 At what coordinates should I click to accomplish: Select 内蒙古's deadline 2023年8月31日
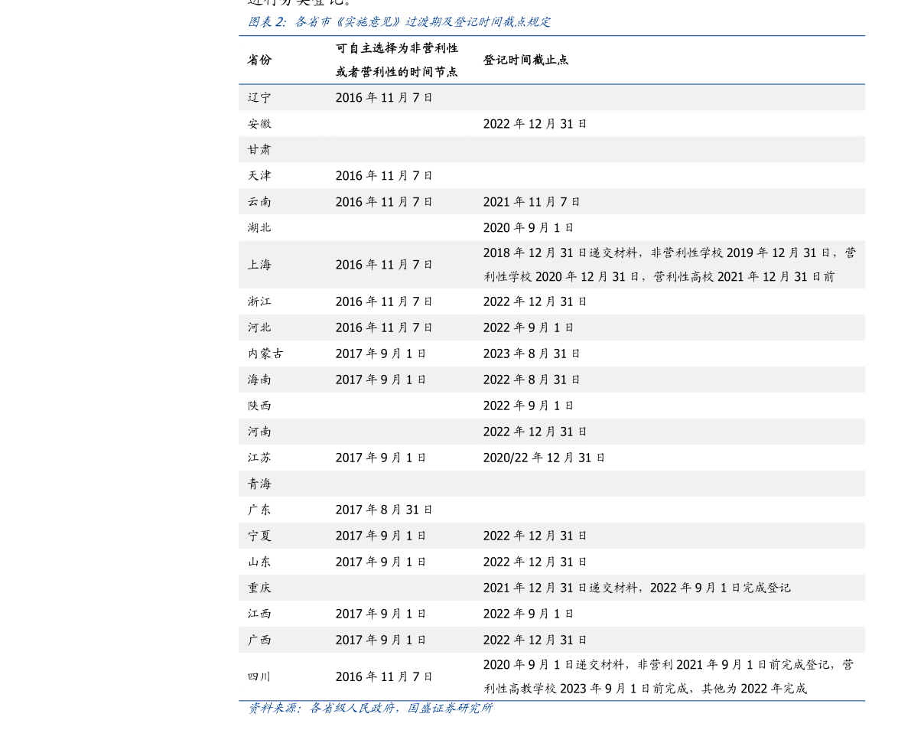(x=532, y=354)
